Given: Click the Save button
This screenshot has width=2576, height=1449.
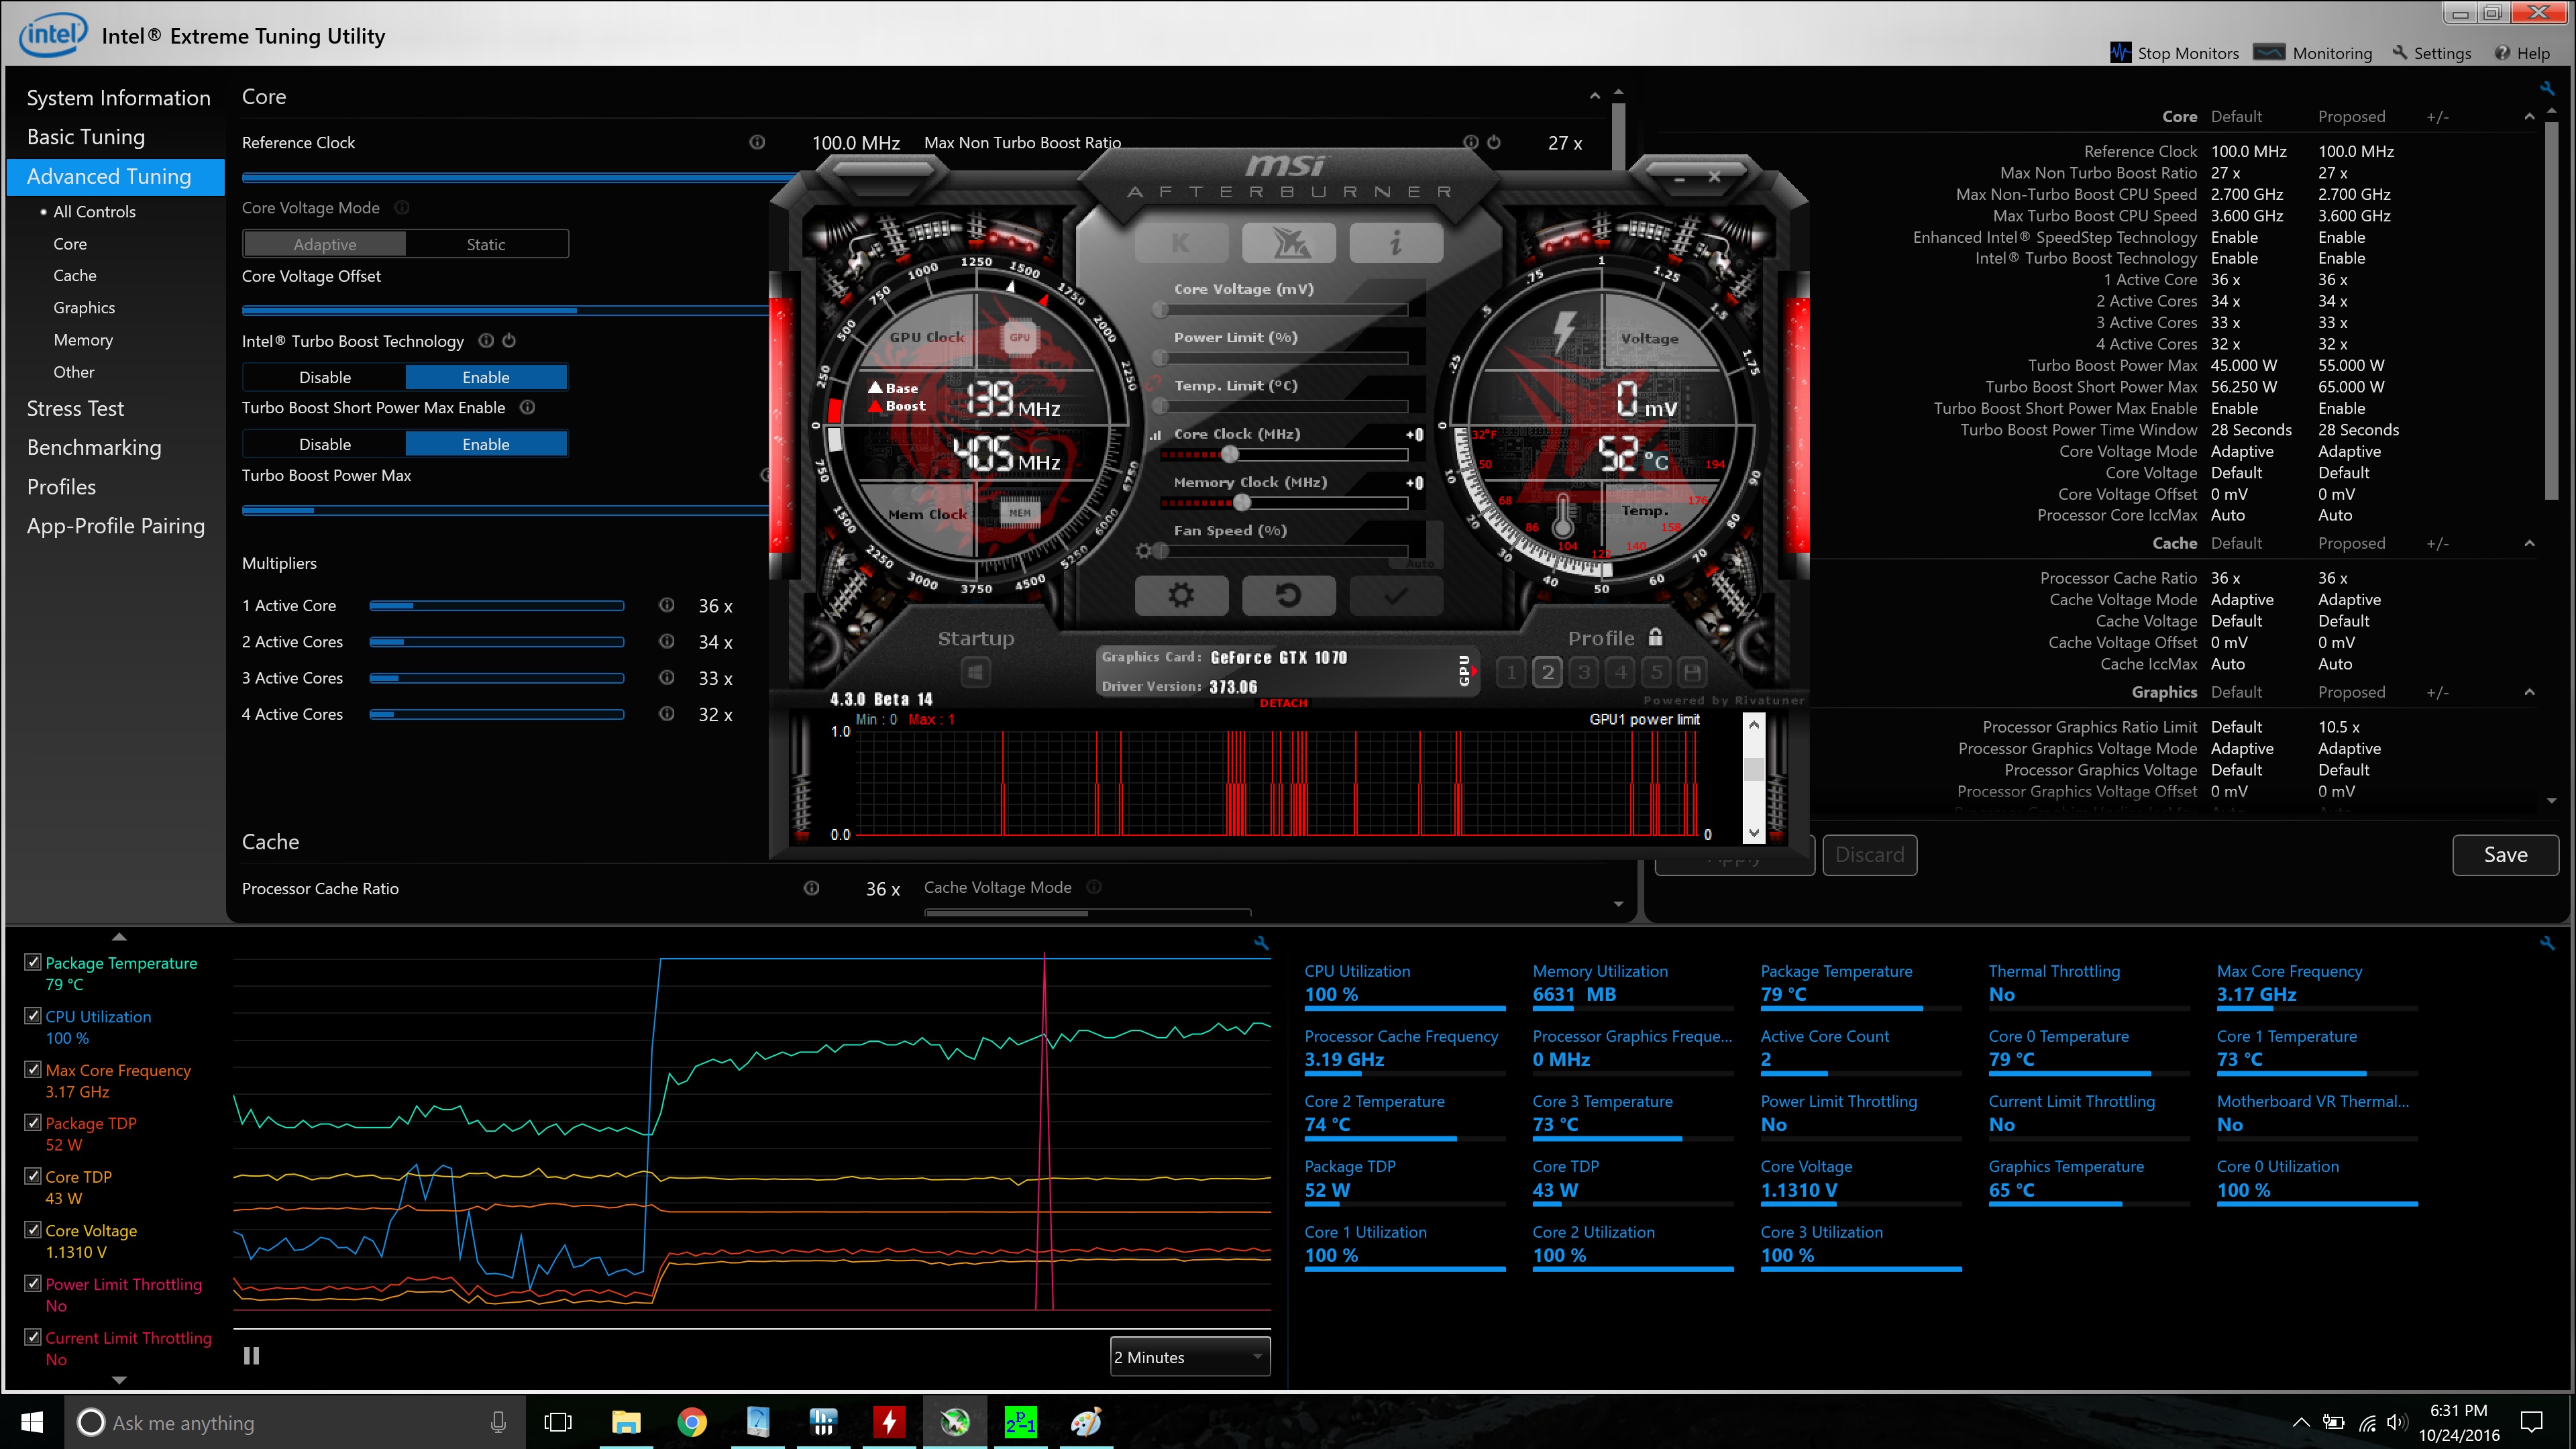Looking at the screenshot, I should 2505,855.
